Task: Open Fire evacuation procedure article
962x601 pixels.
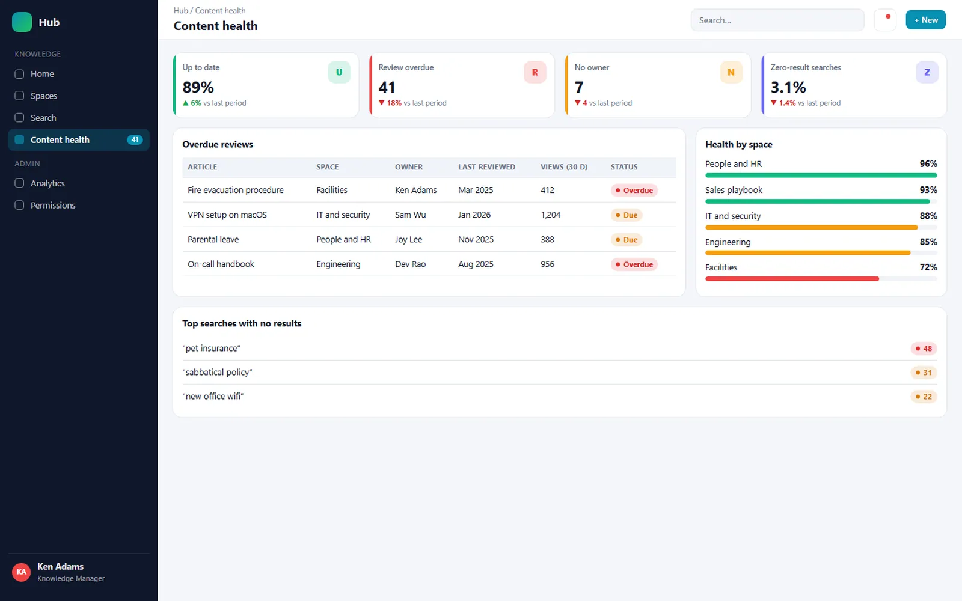Action: click(236, 190)
